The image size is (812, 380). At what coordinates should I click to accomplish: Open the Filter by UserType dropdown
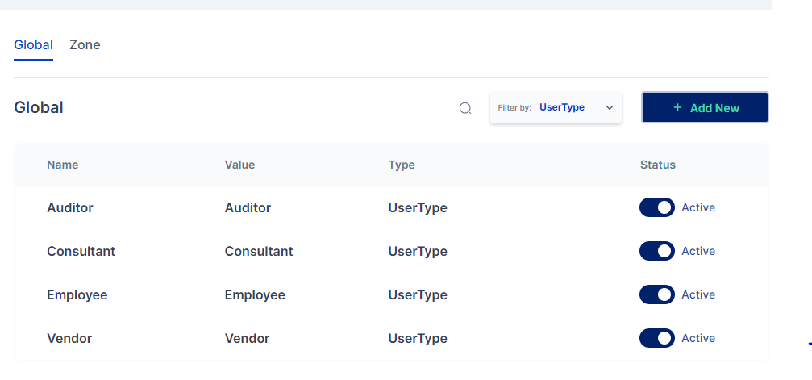click(556, 107)
